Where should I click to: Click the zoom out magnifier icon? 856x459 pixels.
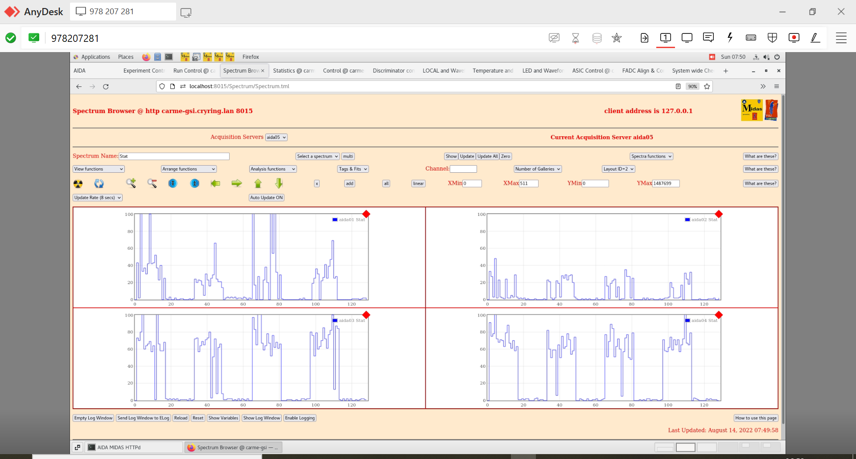point(152,183)
